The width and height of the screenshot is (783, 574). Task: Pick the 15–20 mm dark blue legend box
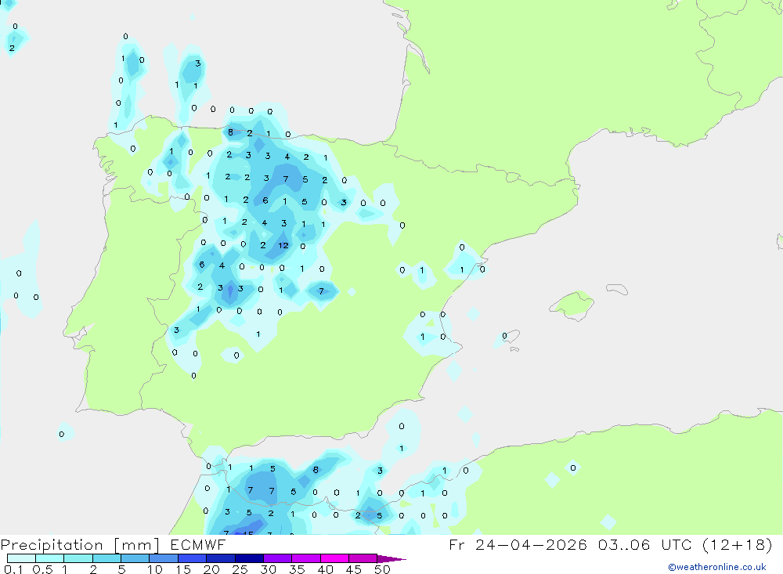(193, 558)
